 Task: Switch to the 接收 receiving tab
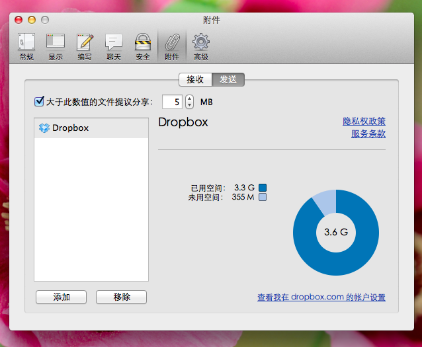pyautogui.click(x=195, y=79)
